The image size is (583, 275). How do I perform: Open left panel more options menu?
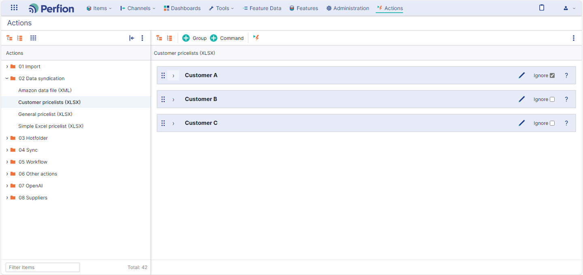pos(142,38)
